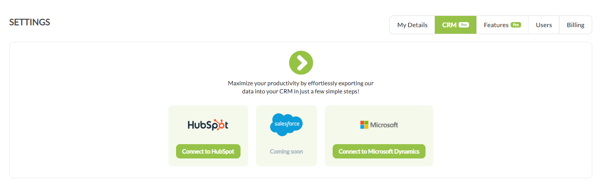Go to the Billing tab
Image resolution: width=600 pixels, height=186 pixels.
coord(576,25)
